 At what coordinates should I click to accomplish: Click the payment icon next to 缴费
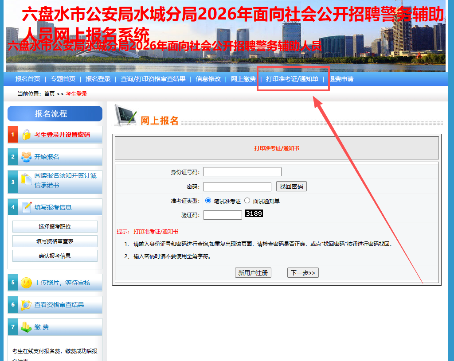pyautogui.click(x=27, y=327)
